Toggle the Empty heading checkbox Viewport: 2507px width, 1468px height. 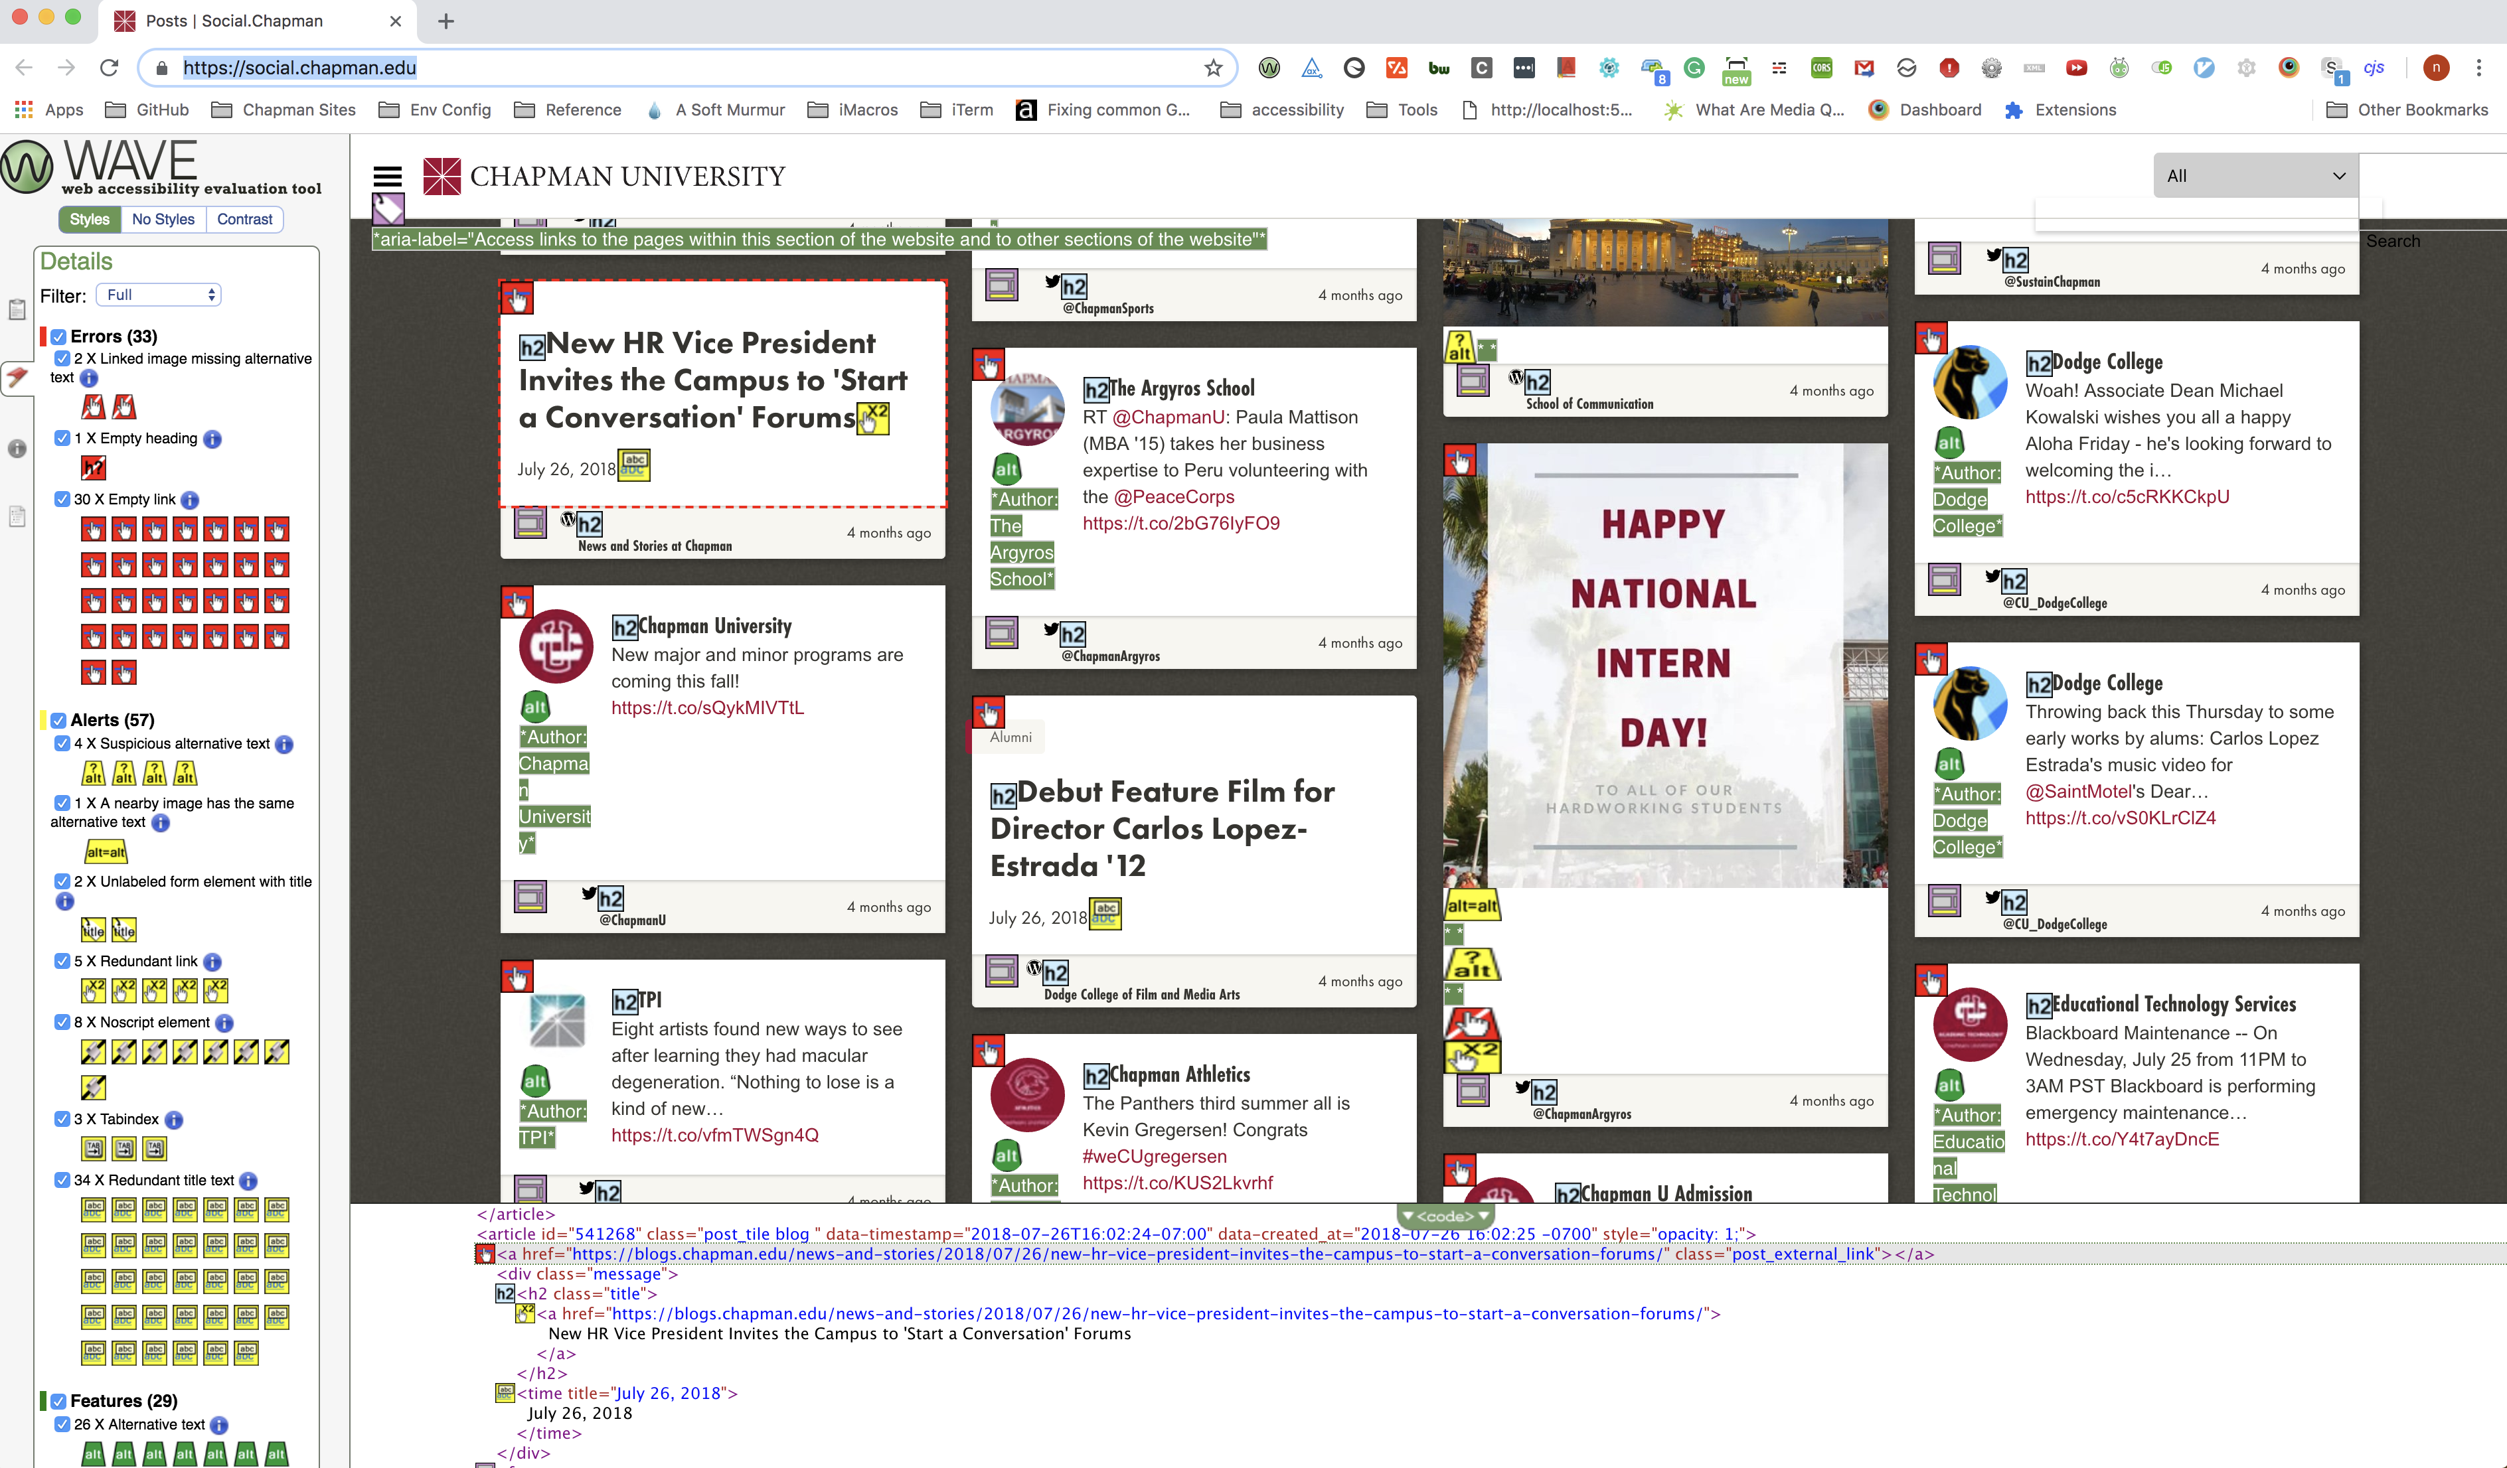[62, 437]
